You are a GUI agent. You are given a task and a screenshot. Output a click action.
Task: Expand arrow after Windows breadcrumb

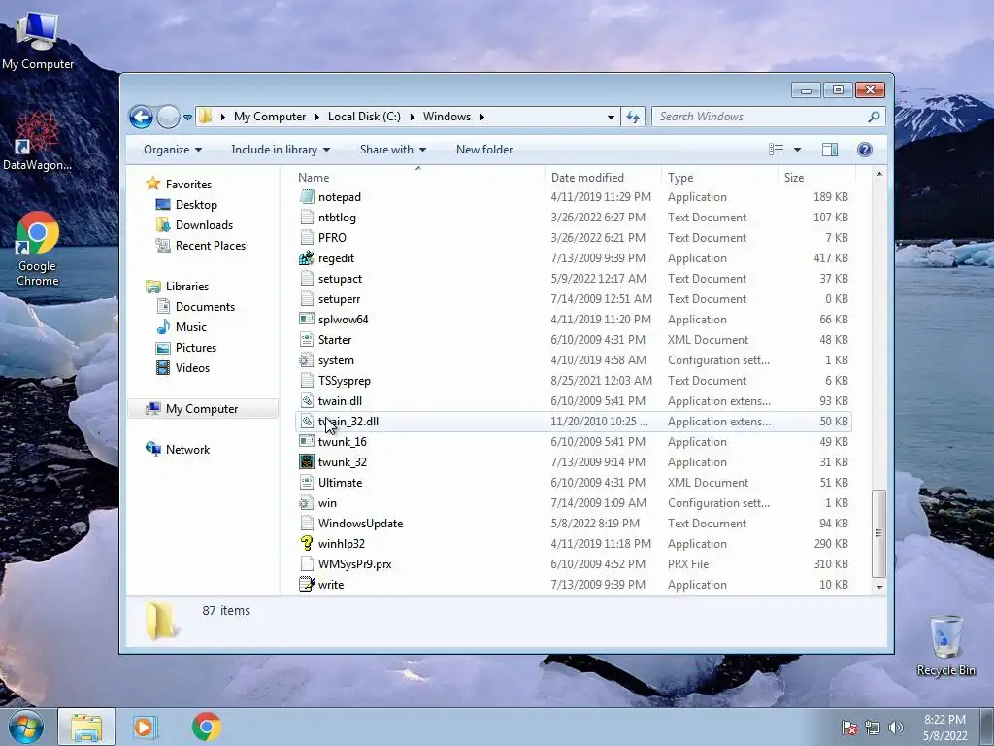click(482, 117)
